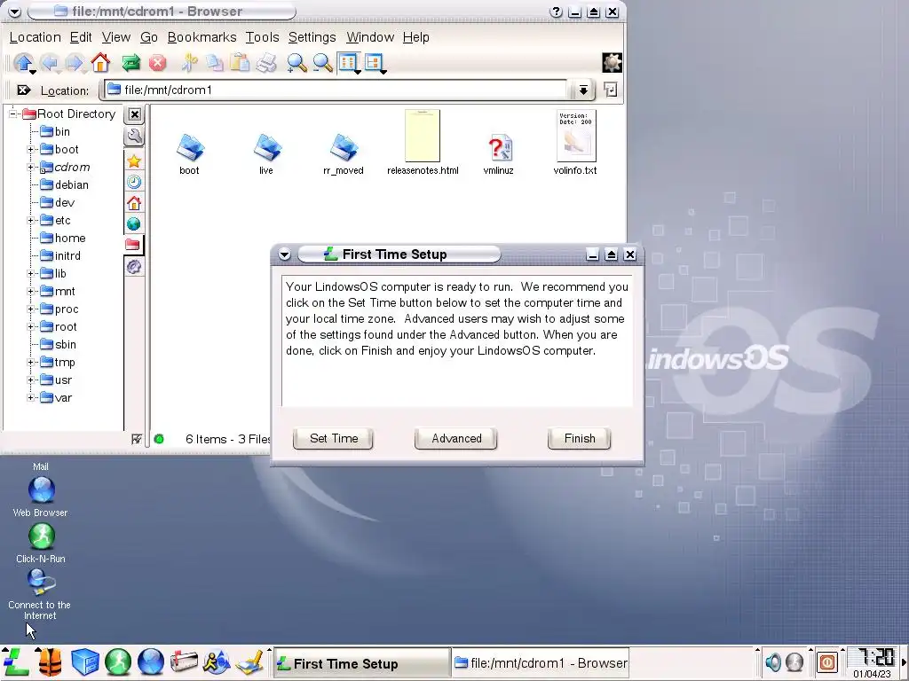This screenshot has width=909, height=681.
Task: Expand the var folder in tree
Action: (31, 398)
